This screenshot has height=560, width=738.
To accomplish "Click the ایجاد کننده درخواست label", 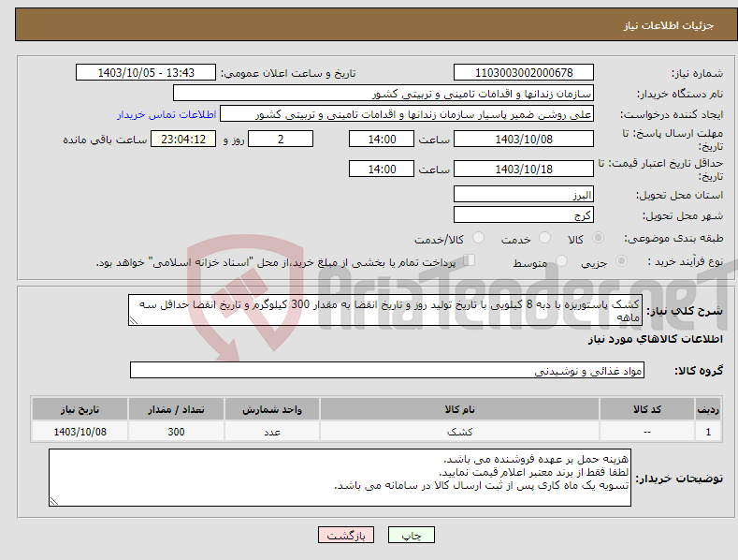I will 672,114.
